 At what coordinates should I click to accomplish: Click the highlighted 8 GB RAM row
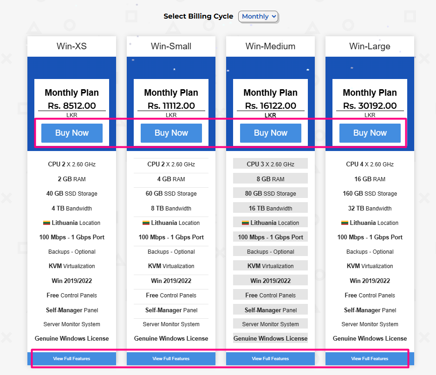[270, 179]
